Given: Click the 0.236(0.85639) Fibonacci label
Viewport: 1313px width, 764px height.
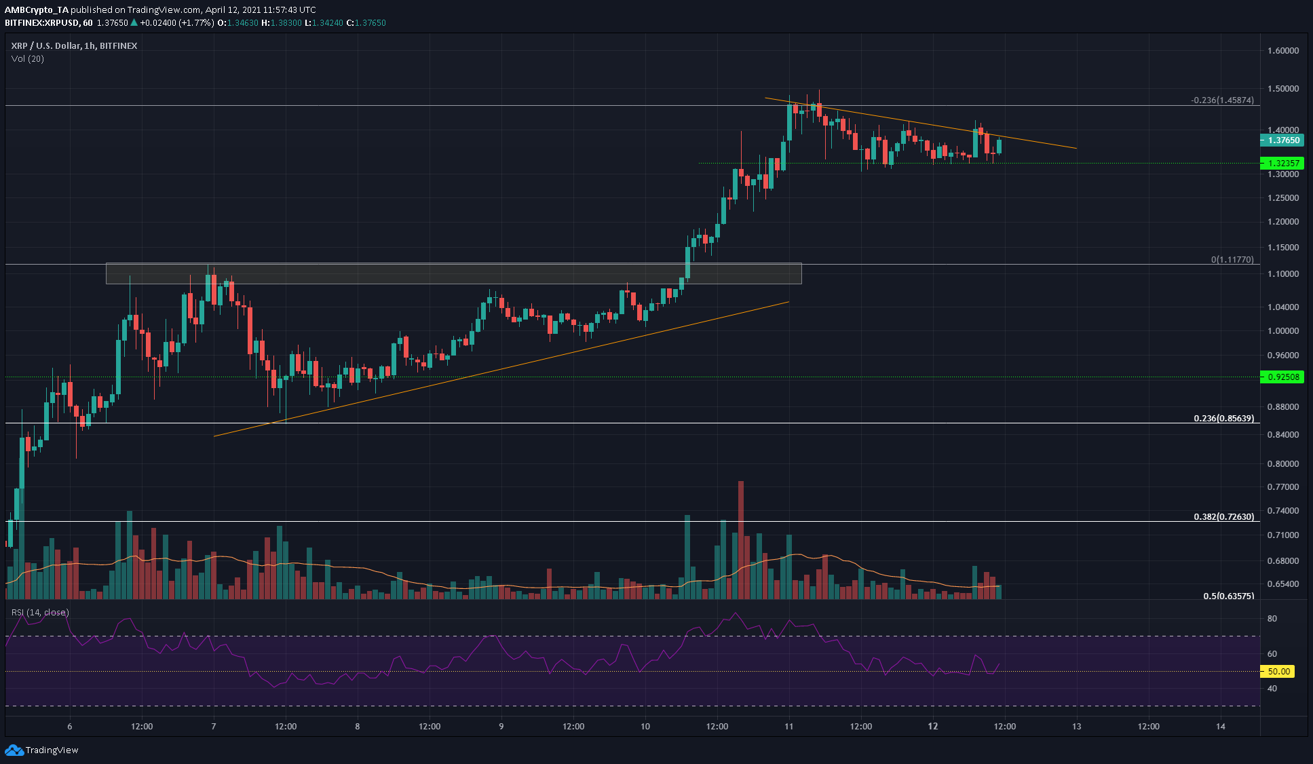Looking at the screenshot, I should tap(1224, 418).
